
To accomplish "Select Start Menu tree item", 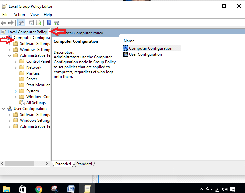I will pyautogui.click(x=38, y=85).
